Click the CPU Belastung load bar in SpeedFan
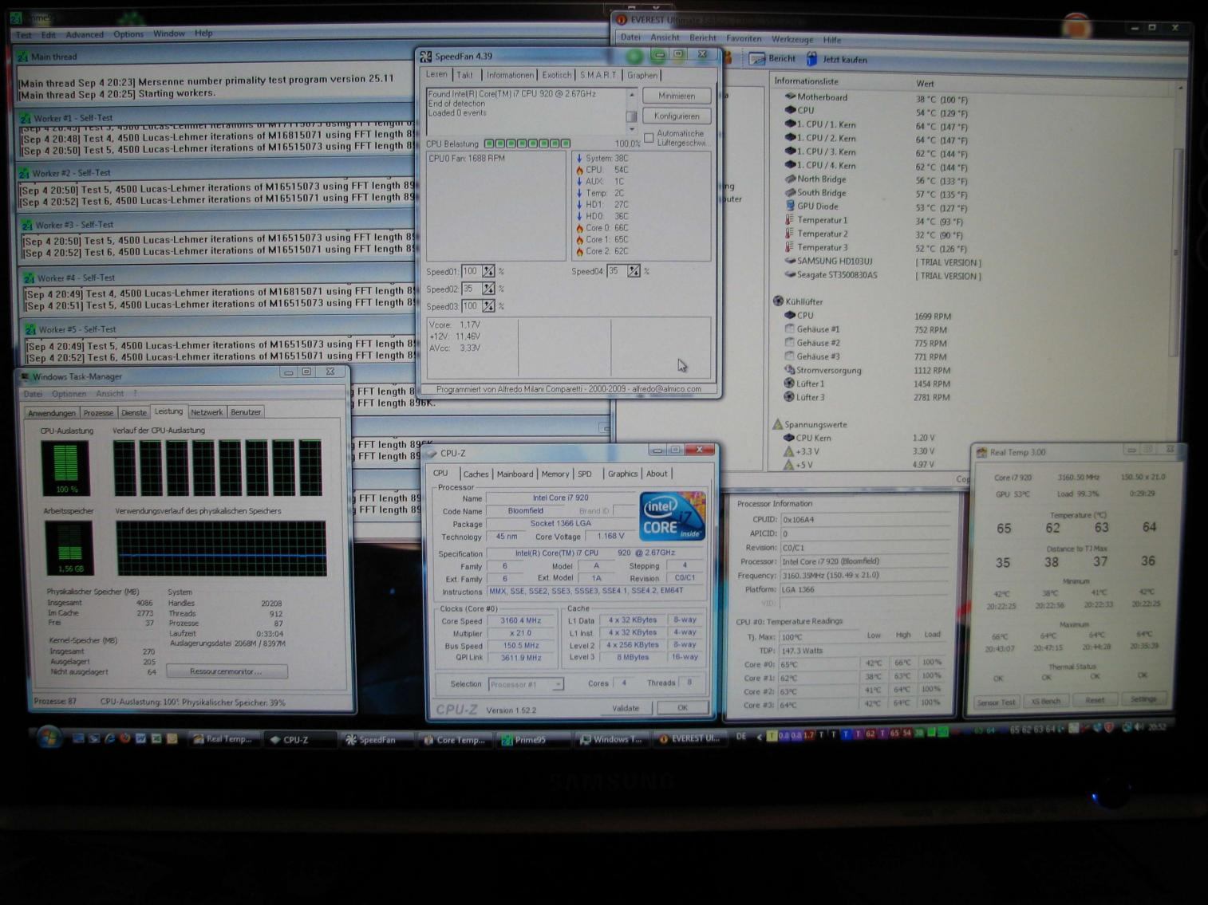 point(527,144)
